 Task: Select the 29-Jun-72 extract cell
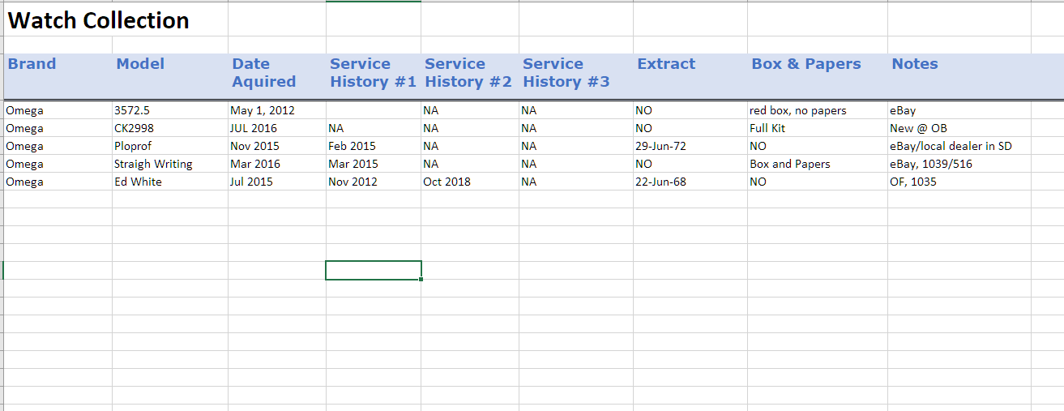(660, 147)
